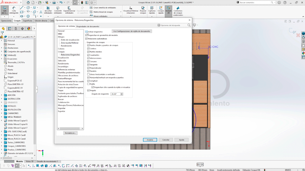Open Estudio de movimiento 1 tab
Image resolution: width=305 pixels, height=171 pixels.
click(x=47, y=161)
